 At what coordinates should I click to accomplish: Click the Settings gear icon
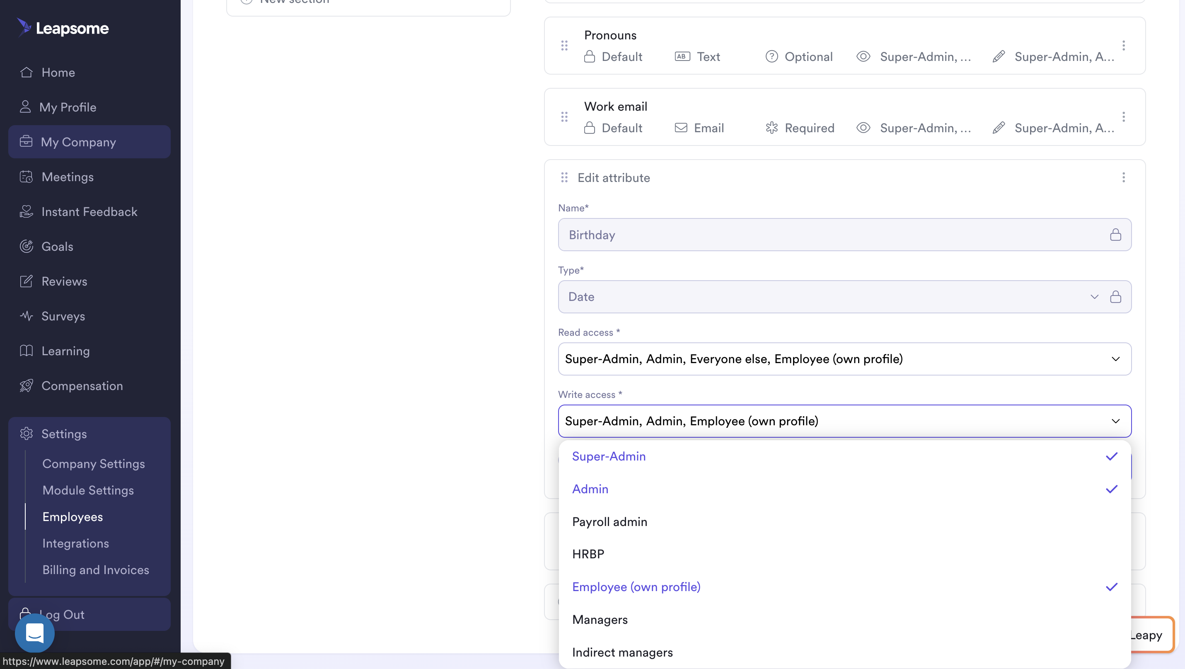tap(26, 434)
